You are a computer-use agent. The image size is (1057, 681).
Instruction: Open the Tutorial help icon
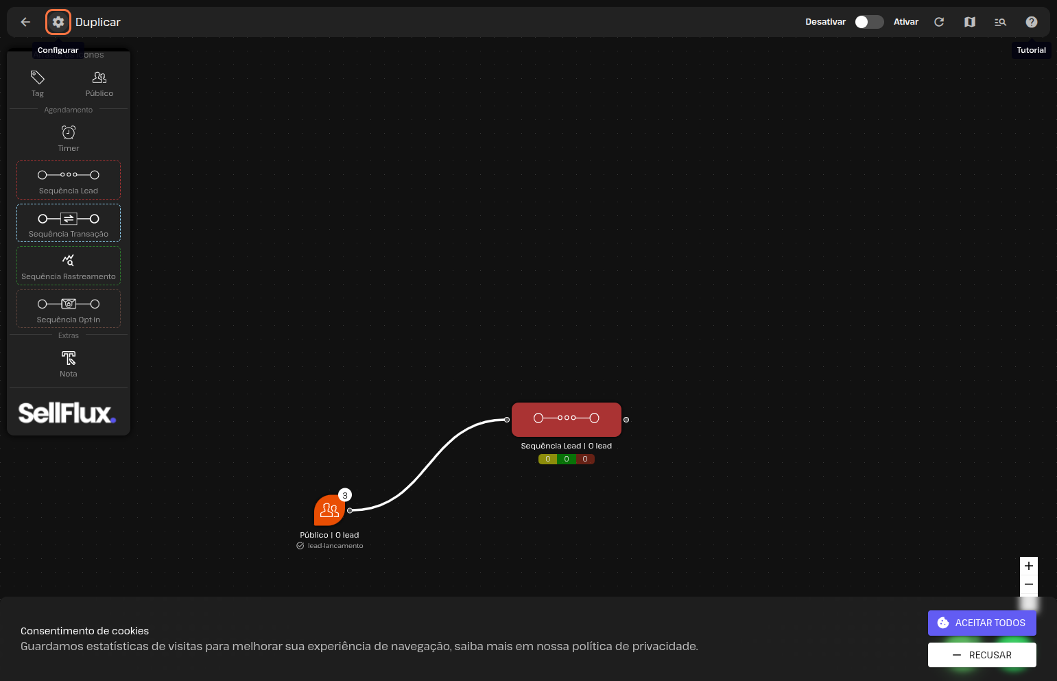click(1031, 22)
